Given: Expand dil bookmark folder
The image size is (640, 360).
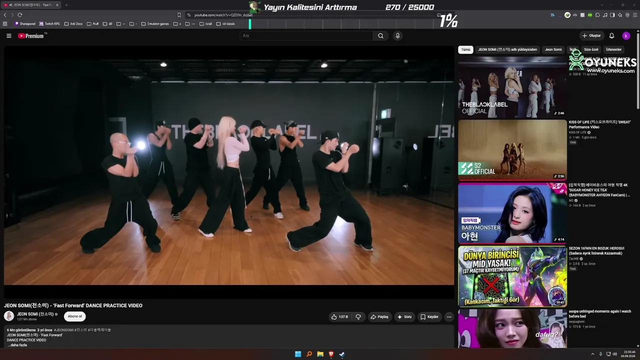Looking at the screenshot, I should click(x=108, y=23).
